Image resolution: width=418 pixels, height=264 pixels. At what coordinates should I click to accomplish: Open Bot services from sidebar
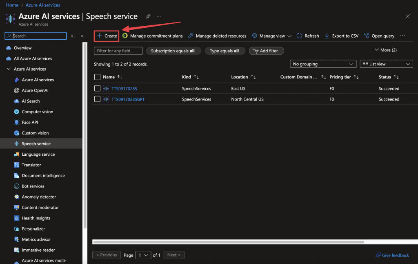point(33,186)
